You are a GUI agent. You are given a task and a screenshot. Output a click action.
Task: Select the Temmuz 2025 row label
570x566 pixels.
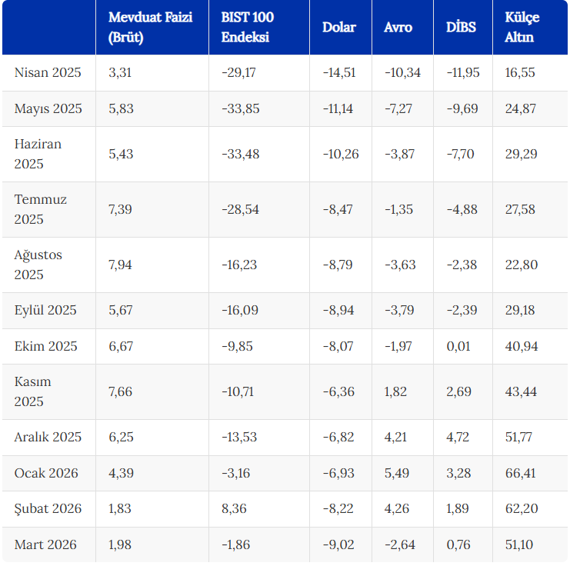coord(40,209)
